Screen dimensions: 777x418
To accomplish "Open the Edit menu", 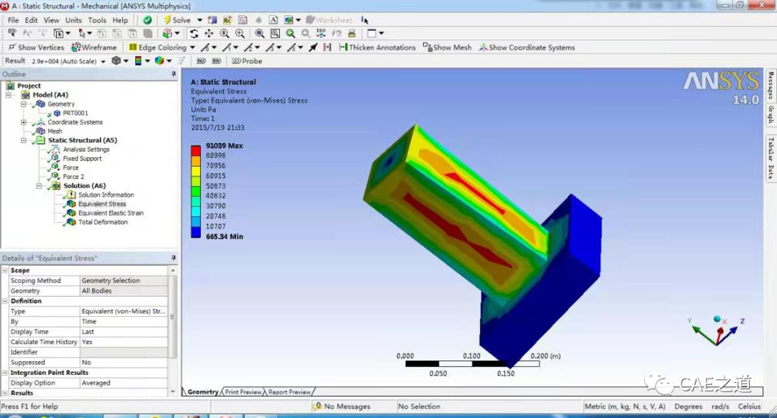I will [x=31, y=20].
